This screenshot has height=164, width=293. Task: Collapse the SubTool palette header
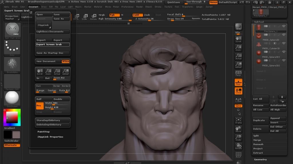(259, 22)
